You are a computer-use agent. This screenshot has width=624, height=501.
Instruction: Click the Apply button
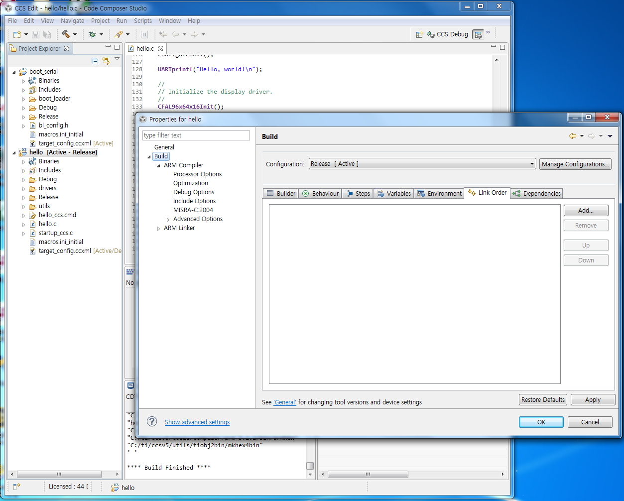point(593,399)
